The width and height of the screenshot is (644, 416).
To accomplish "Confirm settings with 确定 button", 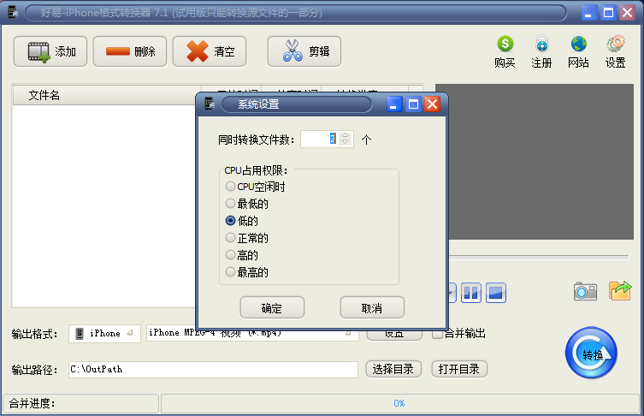I will coord(272,307).
